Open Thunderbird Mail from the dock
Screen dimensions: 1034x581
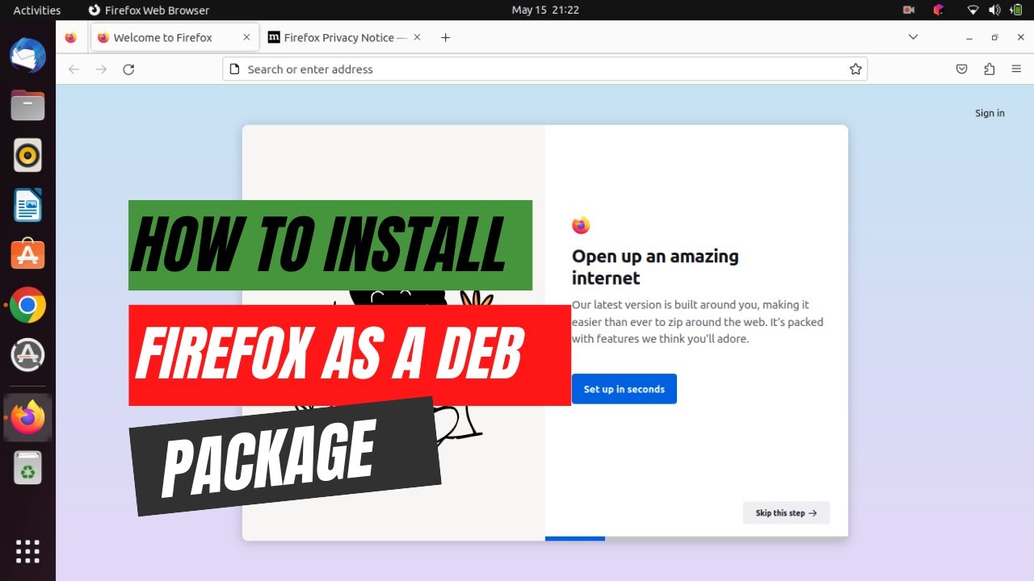27,56
